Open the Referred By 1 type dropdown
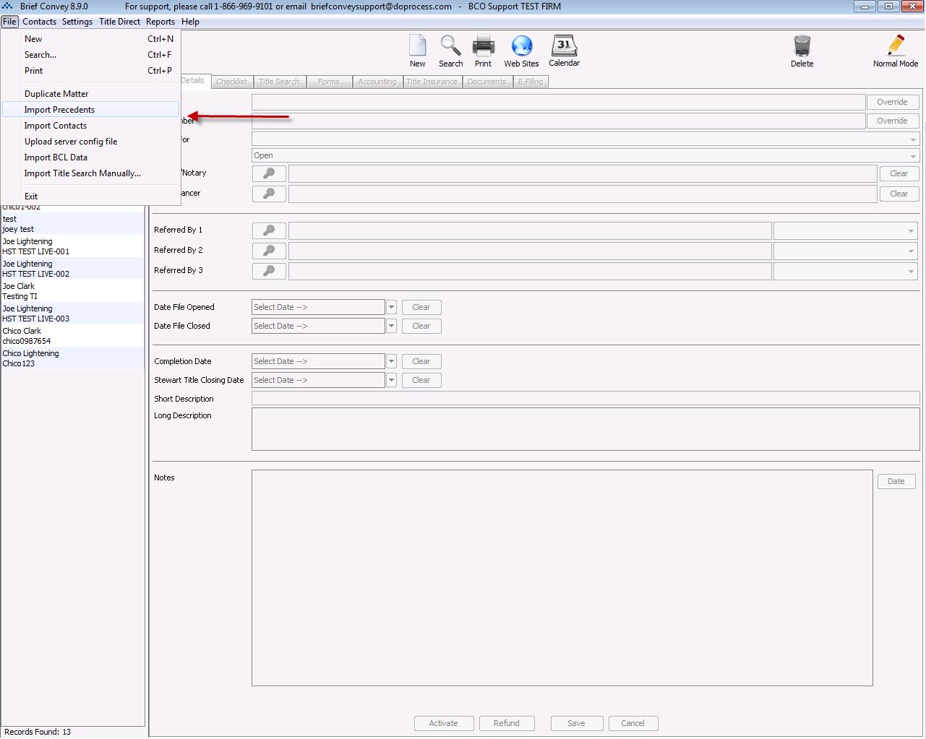This screenshot has height=739, width=926. coord(846,230)
